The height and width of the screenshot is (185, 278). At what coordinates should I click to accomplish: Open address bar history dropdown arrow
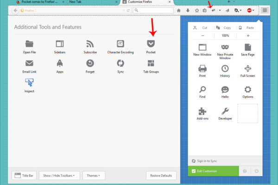[124, 11]
